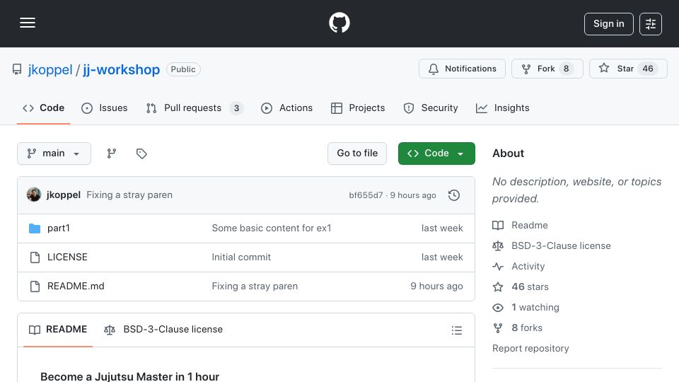Select the README tab in file viewer
Image resolution: width=679 pixels, height=382 pixels.
[x=58, y=330]
